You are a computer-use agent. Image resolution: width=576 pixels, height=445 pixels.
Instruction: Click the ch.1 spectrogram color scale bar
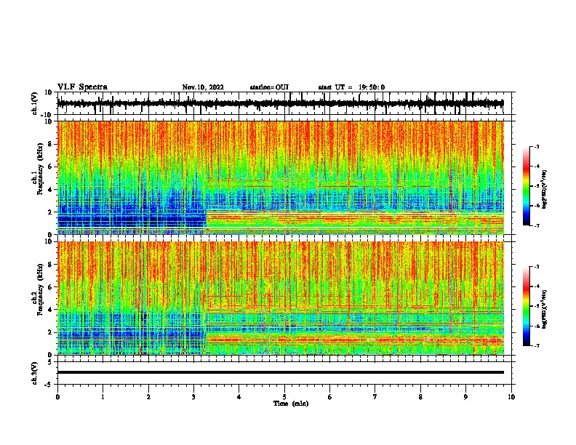tap(527, 186)
